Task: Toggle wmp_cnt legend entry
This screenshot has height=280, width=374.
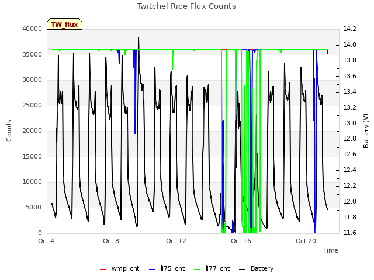Action: pos(119,269)
